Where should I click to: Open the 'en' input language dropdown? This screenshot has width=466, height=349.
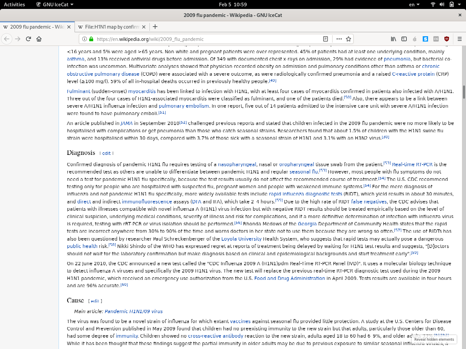click(414, 4)
